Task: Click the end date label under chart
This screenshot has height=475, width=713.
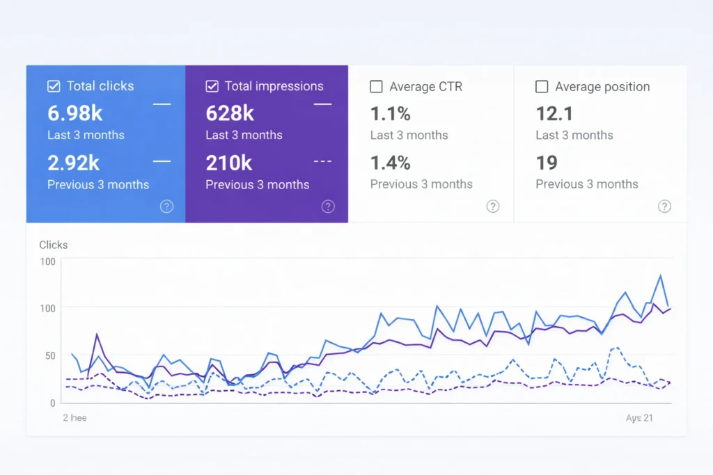Action: (x=638, y=418)
